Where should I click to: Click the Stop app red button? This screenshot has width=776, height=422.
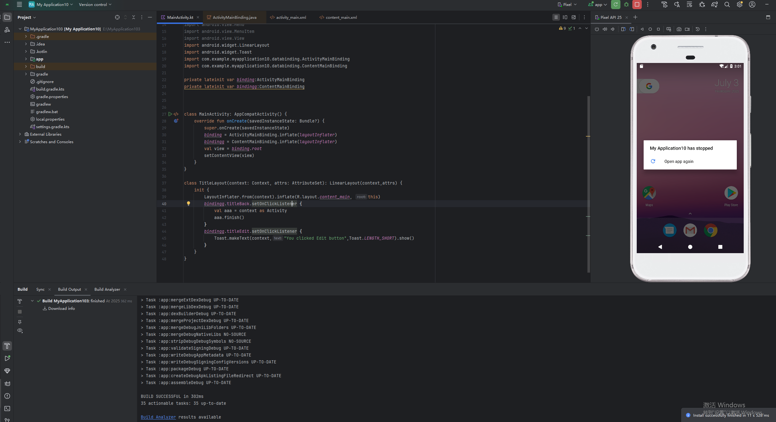[x=637, y=5]
